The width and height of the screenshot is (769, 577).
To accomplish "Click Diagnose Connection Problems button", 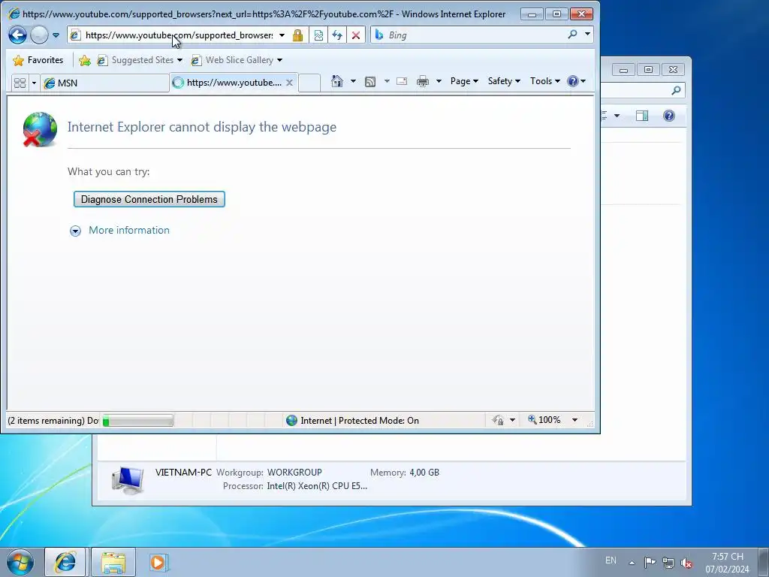I will pyautogui.click(x=149, y=199).
